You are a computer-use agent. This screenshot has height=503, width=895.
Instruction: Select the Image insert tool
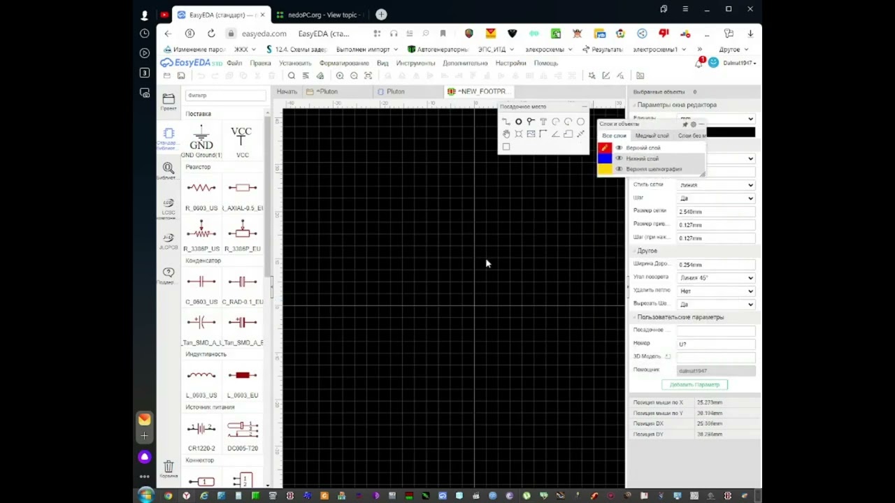tap(531, 133)
